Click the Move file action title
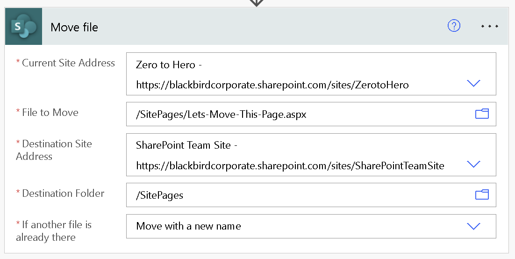515x259 pixels. 74,27
